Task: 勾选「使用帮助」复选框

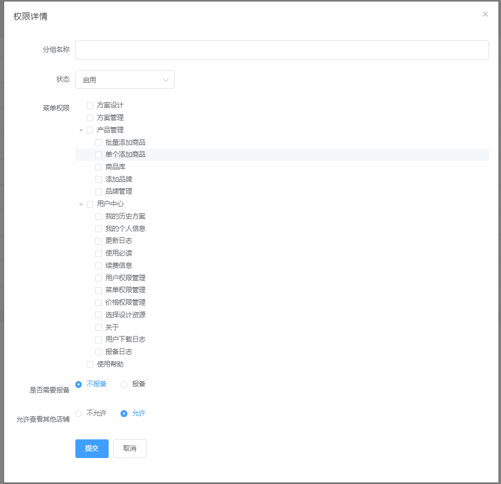Action: [x=89, y=364]
